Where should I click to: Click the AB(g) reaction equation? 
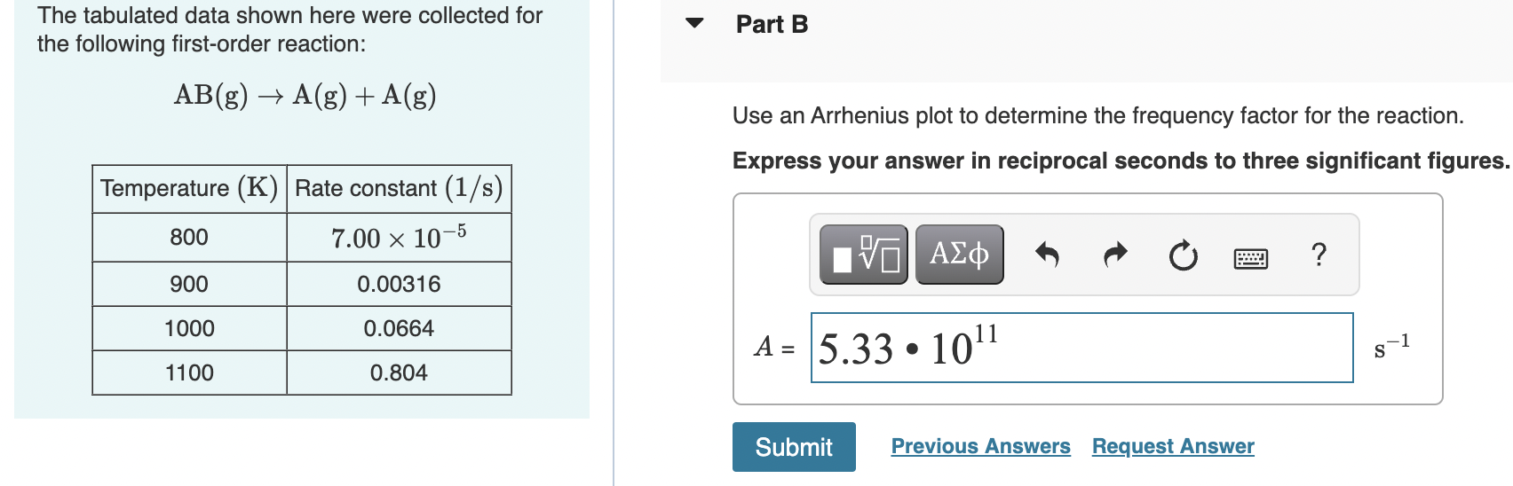[305, 95]
